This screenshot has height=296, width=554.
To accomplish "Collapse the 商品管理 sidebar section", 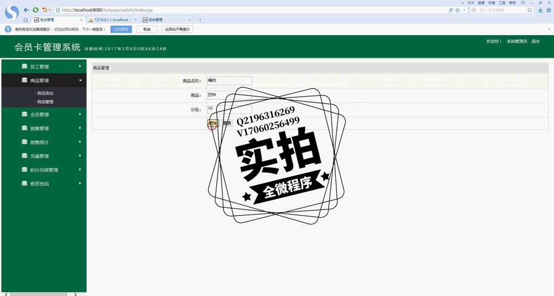I will pos(43,81).
